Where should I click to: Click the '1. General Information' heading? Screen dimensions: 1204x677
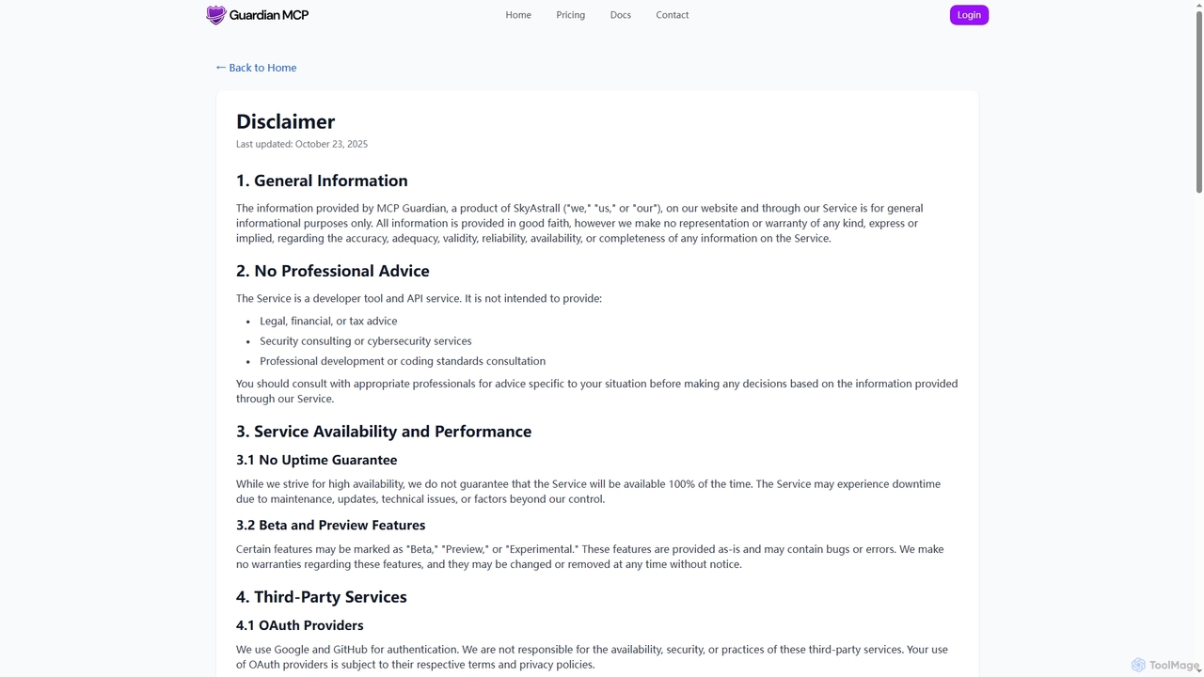tap(322, 181)
